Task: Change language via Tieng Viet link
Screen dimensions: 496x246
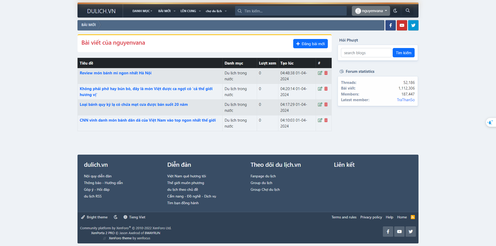Action: (134, 217)
